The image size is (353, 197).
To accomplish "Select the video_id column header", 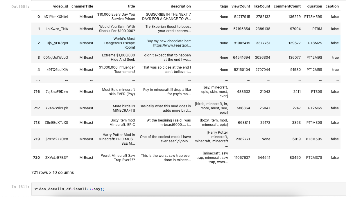I will (x=60, y=6).
